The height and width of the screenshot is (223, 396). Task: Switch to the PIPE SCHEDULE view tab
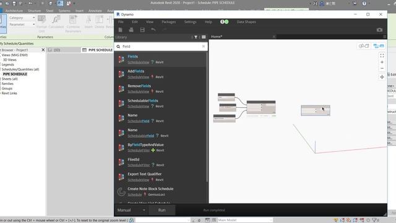pyautogui.click(x=98, y=50)
